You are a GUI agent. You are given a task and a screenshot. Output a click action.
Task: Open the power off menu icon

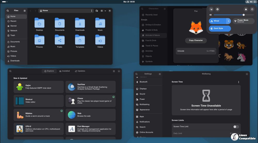click(x=252, y=9)
